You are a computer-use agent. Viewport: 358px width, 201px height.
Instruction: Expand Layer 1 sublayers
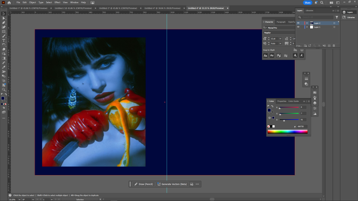pyautogui.click(x=307, y=27)
